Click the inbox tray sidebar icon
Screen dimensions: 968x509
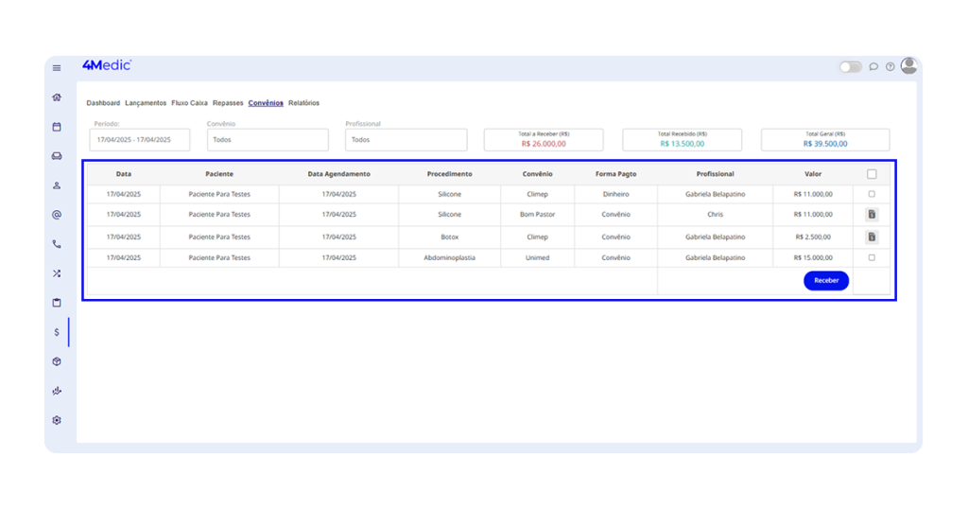coord(57,156)
